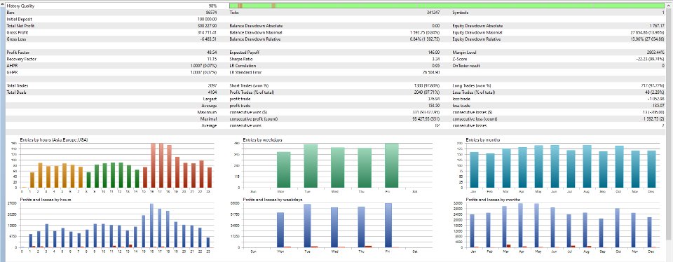Select the Sharpe Ratio value 3.34

435,59
